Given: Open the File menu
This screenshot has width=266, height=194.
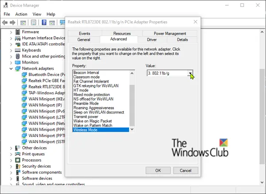Looking at the screenshot, I should (x=7, y=14).
